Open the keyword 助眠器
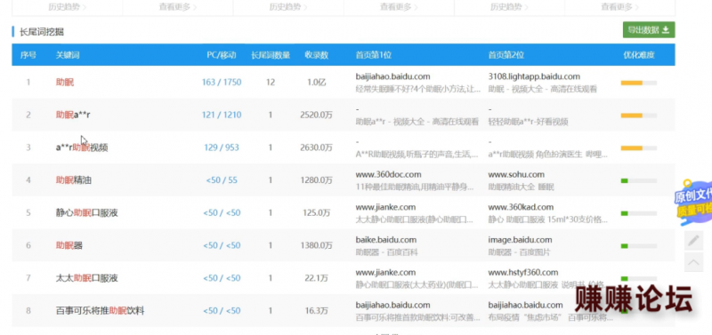 tap(69, 245)
